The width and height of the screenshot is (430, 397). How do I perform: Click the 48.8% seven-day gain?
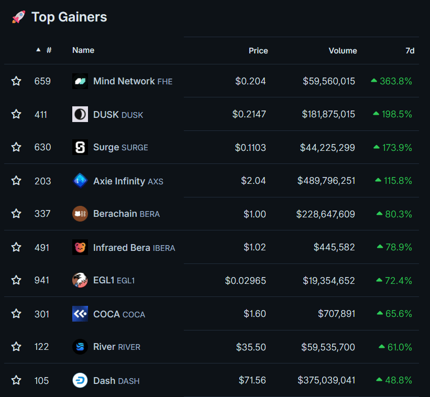coord(394,380)
